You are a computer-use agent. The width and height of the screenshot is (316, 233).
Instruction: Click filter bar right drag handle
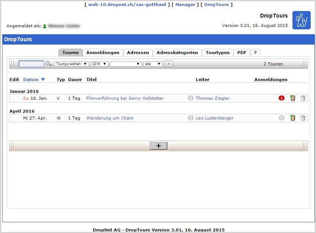[304, 64]
